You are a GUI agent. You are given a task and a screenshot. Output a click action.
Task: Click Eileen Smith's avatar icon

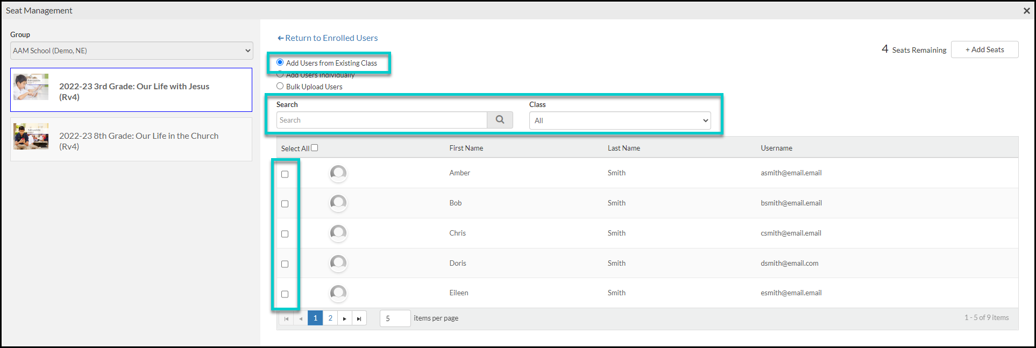[338, 293]
